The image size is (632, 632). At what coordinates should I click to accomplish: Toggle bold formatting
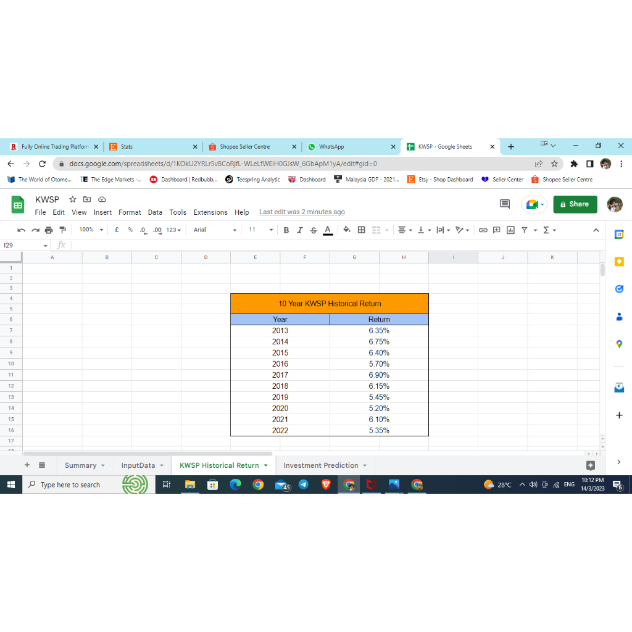pos(286,230)
